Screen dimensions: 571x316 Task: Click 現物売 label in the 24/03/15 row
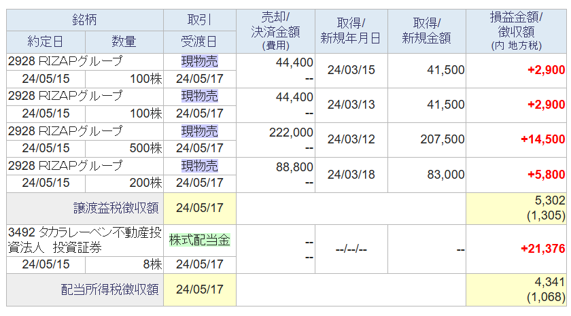200,61
